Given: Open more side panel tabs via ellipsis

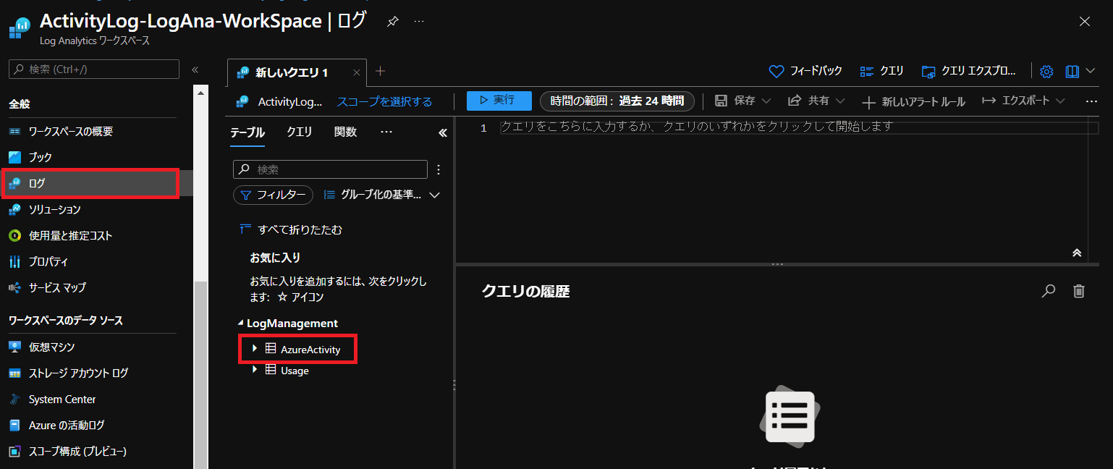Looking at the screenshot, I should (386, 132).
